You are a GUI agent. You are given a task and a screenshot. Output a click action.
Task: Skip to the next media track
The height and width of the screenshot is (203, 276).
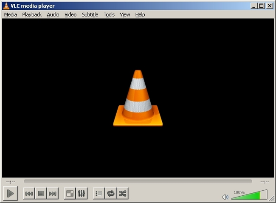click(x=53, y=194)
